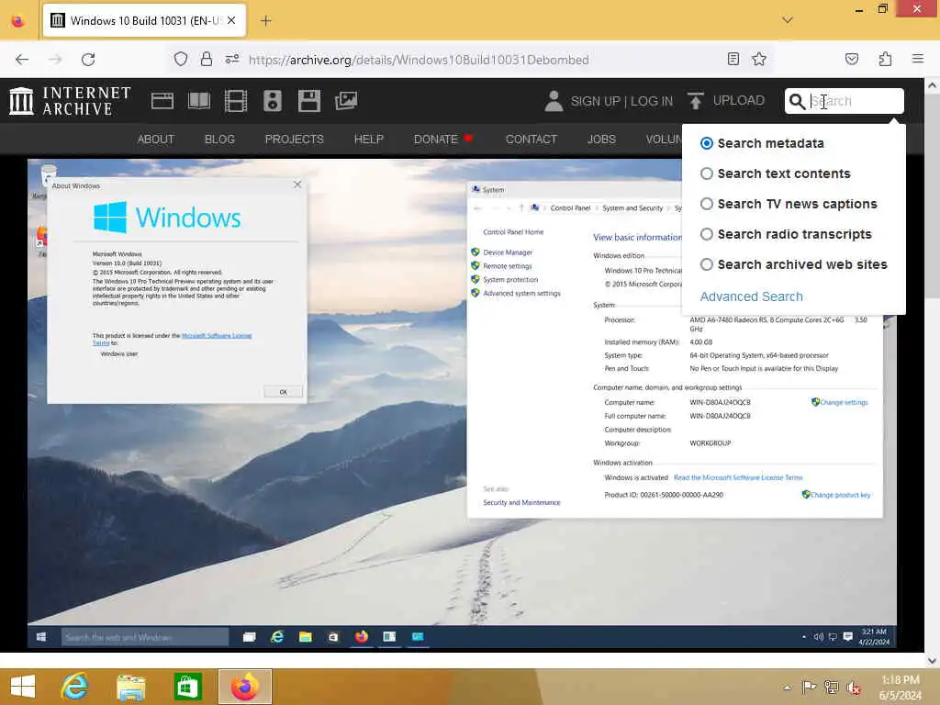Image resolution: width=940 pixels, height=705 pixels.
Task: Show site info via the padlock icon
Action: (x=207, y=60)
